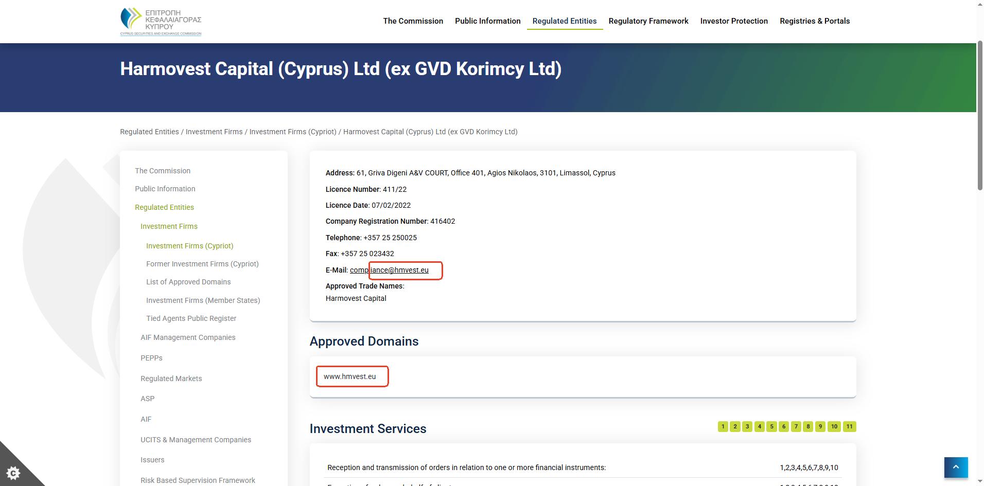Click the Harmovest Capital trade name text

pos(356,298)
